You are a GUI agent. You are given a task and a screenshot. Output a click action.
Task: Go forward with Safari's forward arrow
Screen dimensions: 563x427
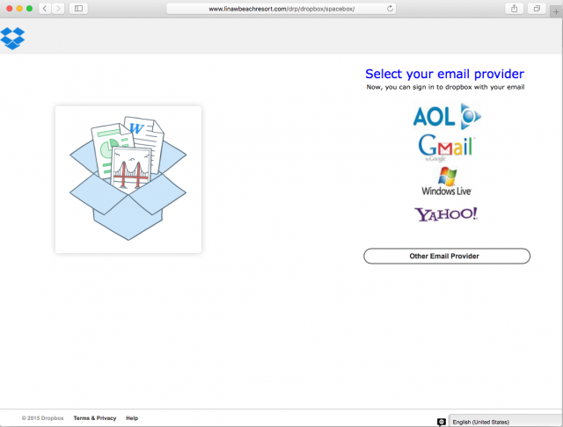[58, 8]
